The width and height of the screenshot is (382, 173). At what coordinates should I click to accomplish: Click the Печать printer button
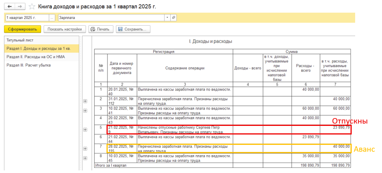pos(100,29)
